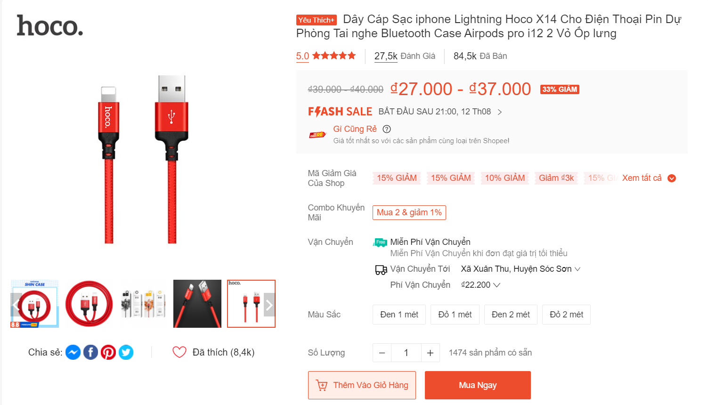Show next product thumbnails arrow
This screenshot has width=708, height=405.
[x=269, y=306]
